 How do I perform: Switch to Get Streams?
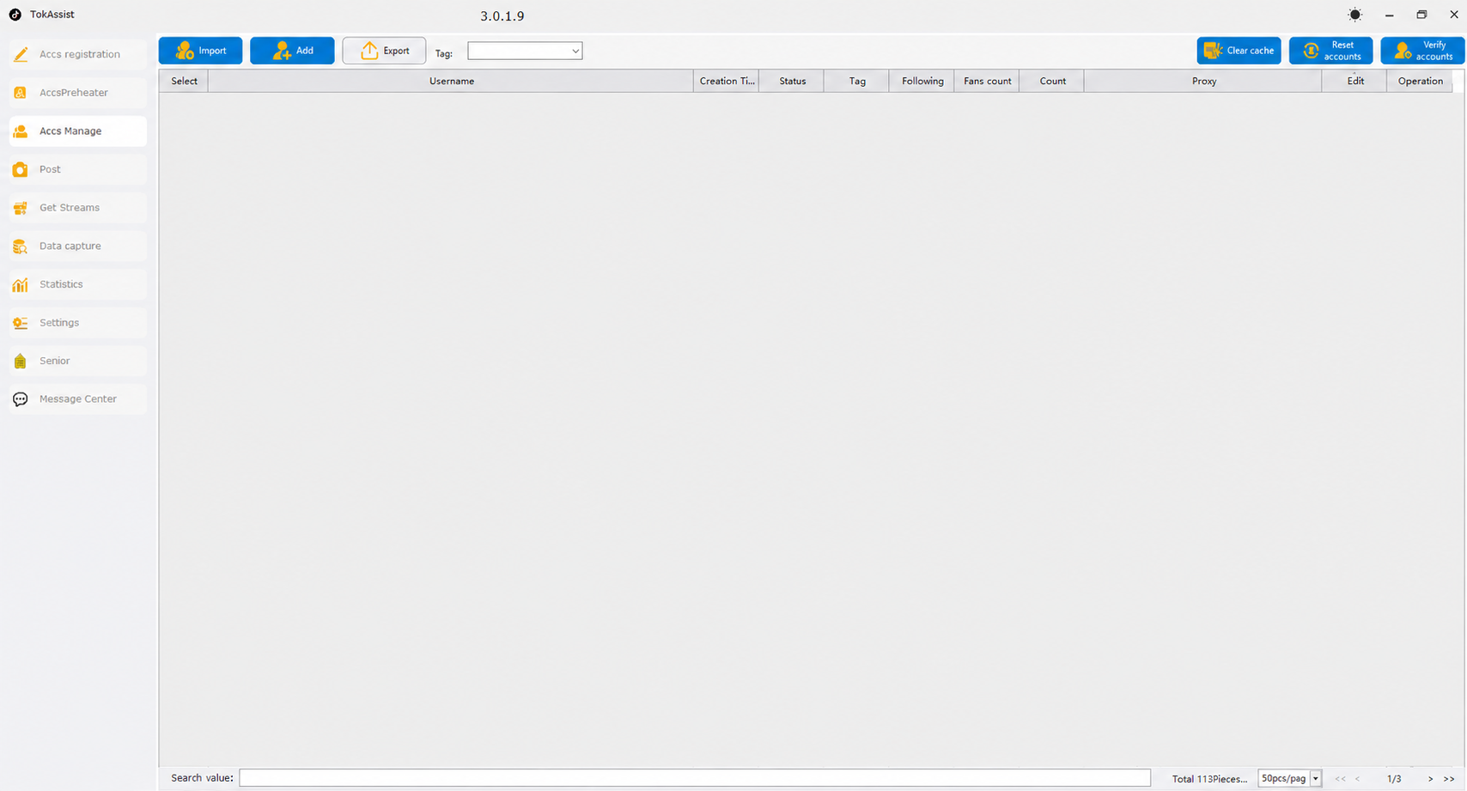pyautogui.click(x=78, y=208)
